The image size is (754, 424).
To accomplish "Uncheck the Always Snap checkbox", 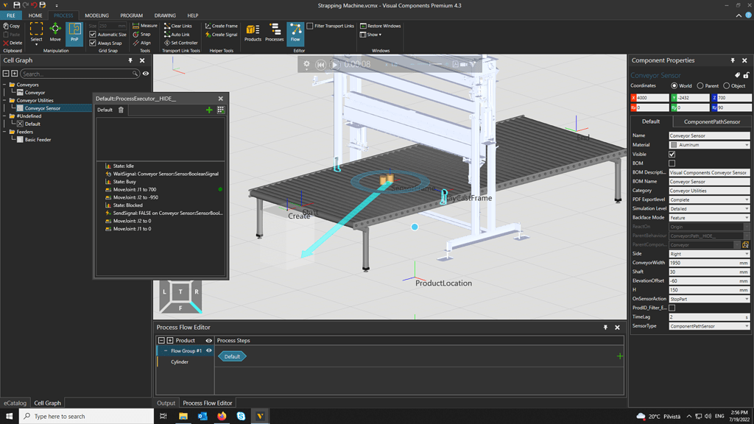I will (x=93, y=43).
